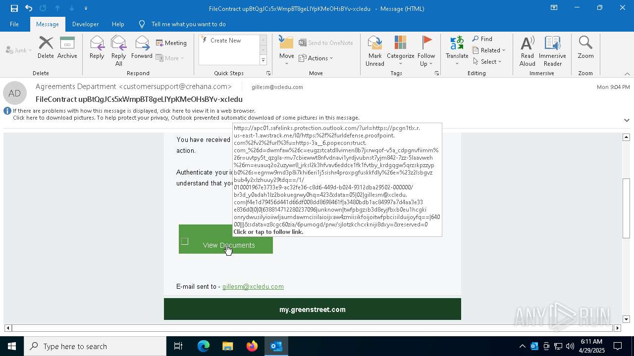Screen dimensions: 634x356
Task: Expand the Quick Steps gallery
Action: click(263, 60)
